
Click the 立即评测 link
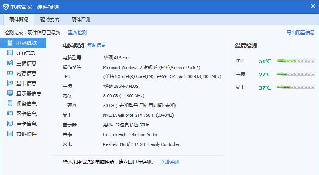(x=169, y=162)
